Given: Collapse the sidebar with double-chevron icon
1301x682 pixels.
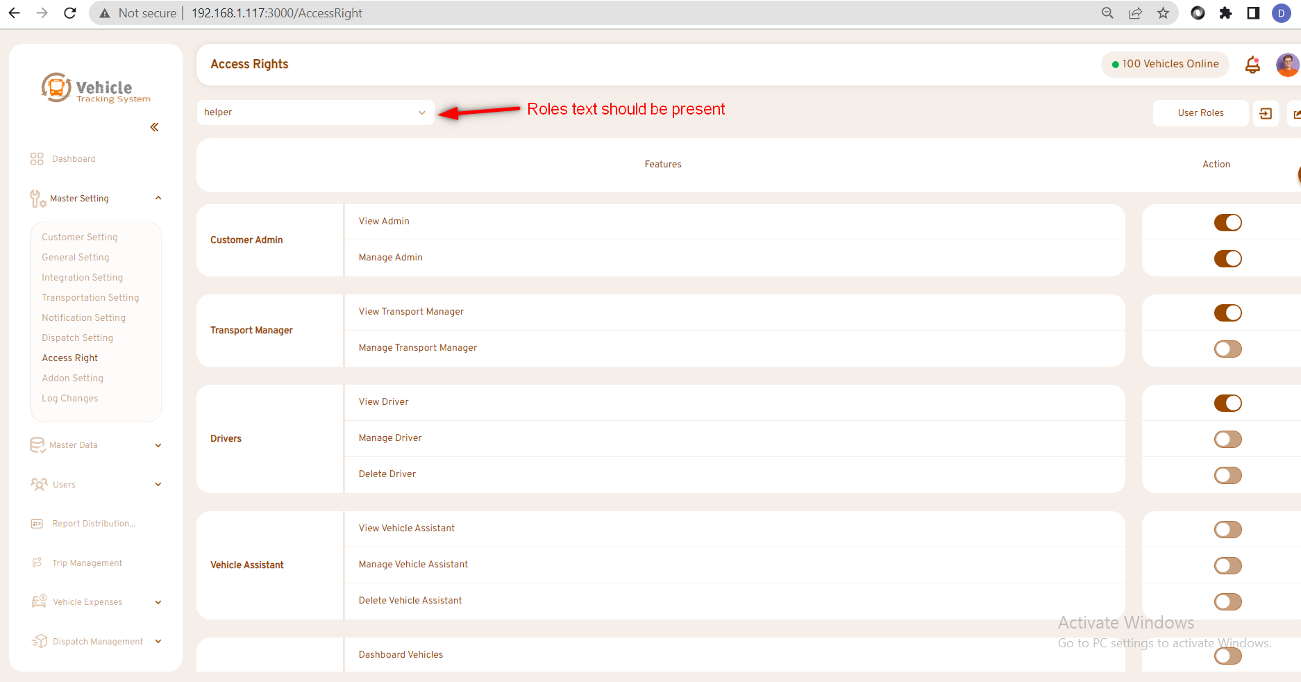Looking at the screenshot, I should pos(154,127).
